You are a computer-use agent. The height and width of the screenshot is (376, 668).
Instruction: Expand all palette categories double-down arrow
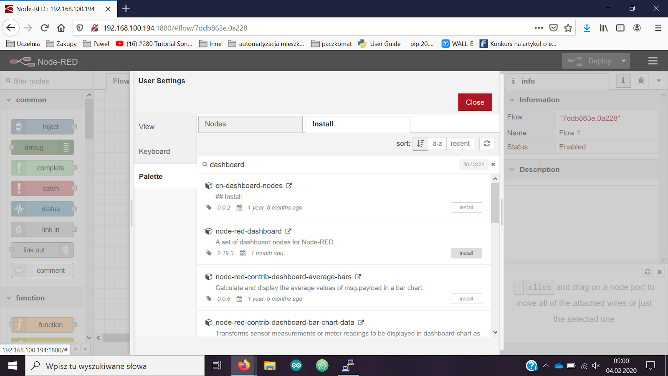point(85,349)
